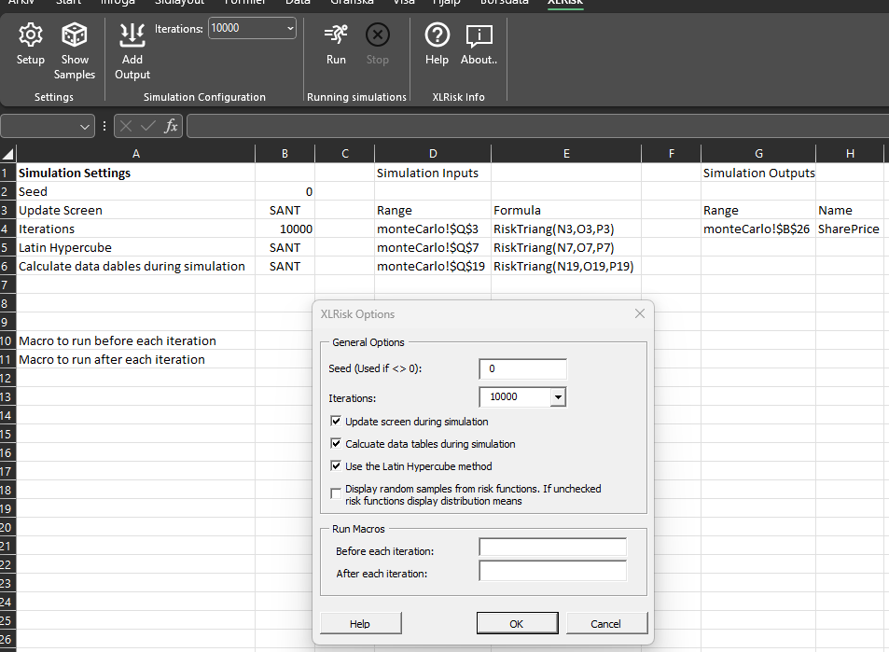The image size is (889, 652).
Task: Click the Seed input field in dialog
Action: pyautogui.click(x=522, y=368)
